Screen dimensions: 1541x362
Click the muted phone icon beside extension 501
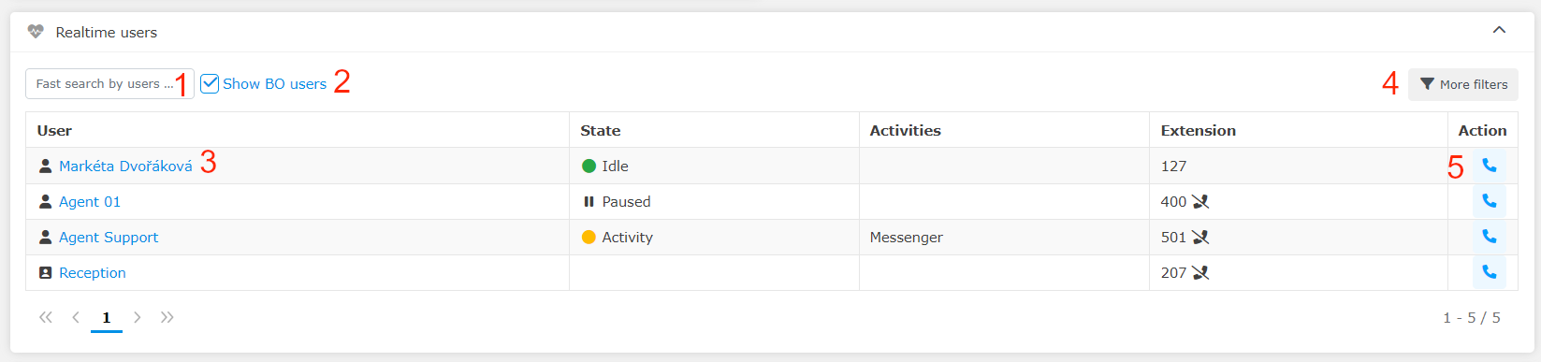click(1200, 237)
